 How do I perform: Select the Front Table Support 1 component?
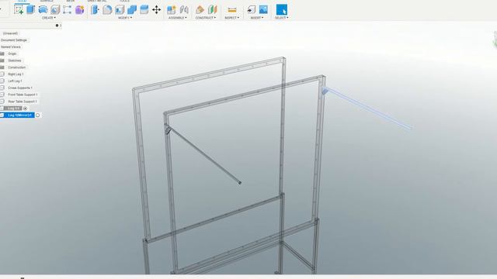point(23,95)
